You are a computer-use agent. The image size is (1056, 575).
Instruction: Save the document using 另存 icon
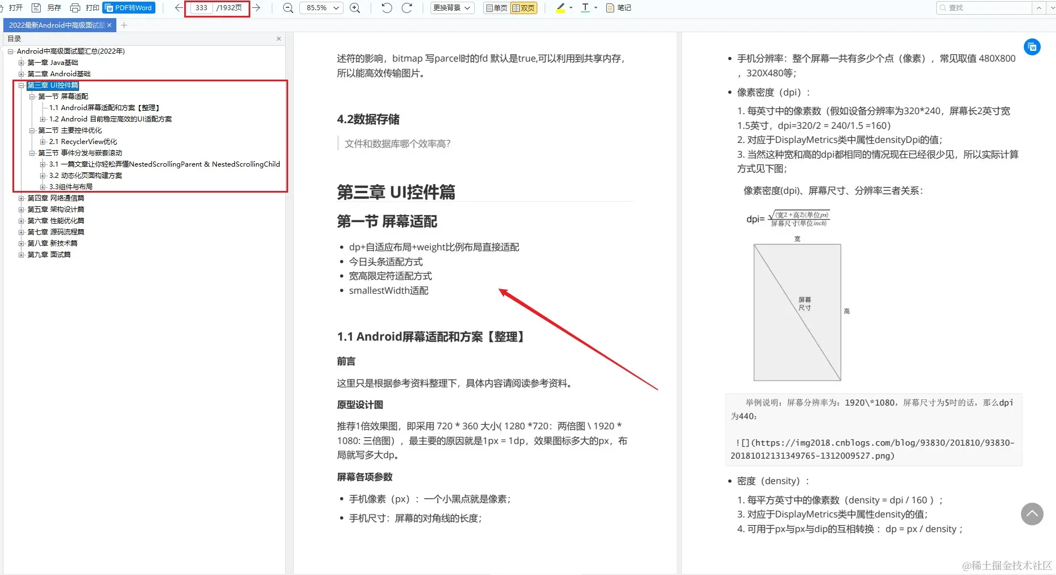(x=48, y=7)
